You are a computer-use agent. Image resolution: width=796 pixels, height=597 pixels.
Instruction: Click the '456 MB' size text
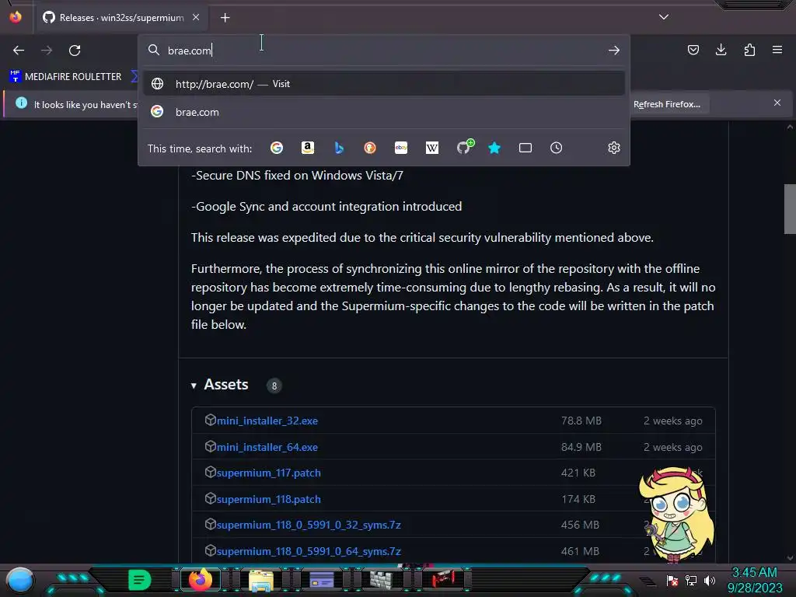(x=580, y=525)
